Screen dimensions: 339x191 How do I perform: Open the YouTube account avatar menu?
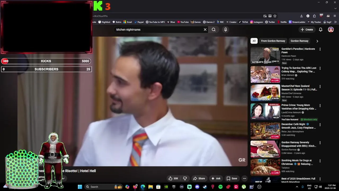(x=331, y=30)
